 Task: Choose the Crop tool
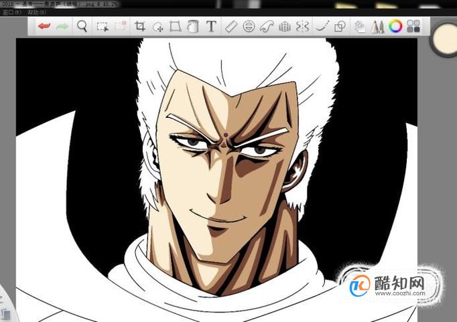coord(139,26)
